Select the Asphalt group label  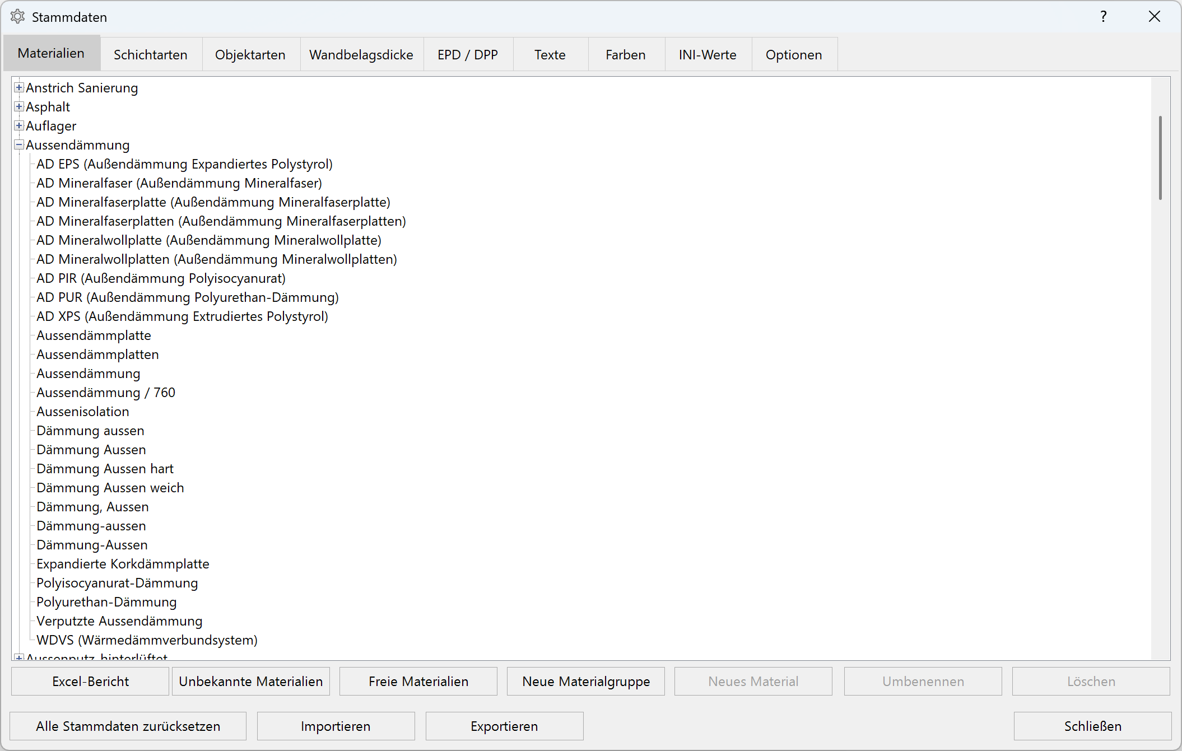pyautogui.click(x=48, y=107)
